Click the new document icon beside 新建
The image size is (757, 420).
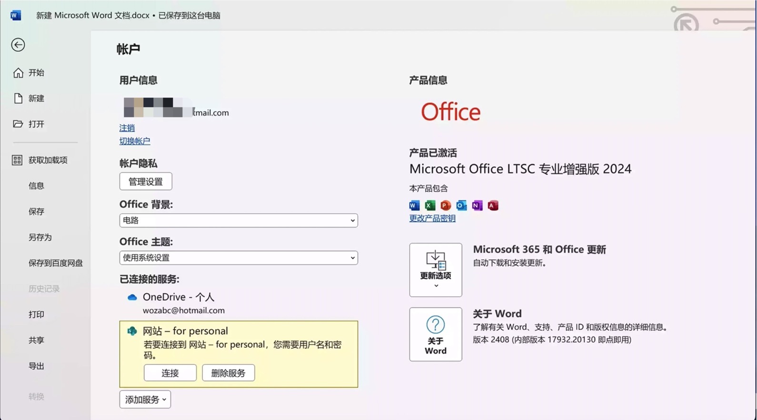(18, 98)
